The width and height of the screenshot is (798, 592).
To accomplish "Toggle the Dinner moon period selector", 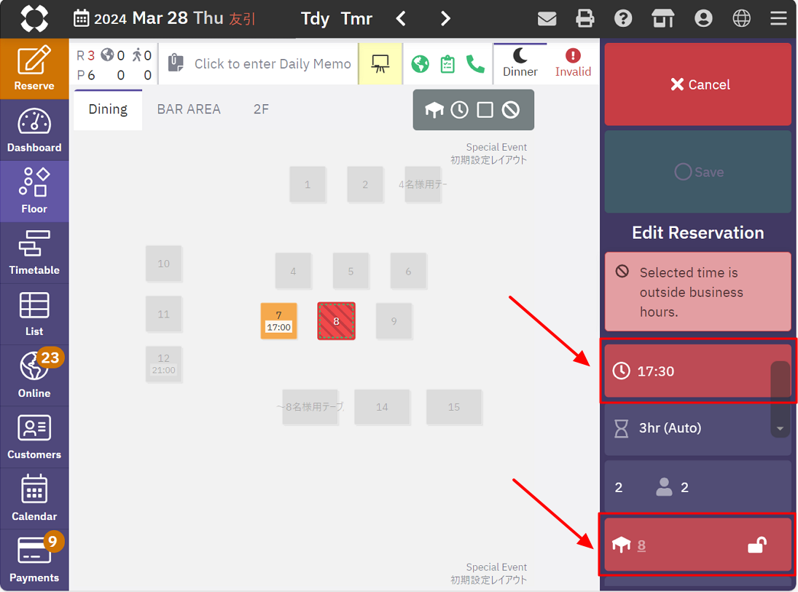I will 520,63.
